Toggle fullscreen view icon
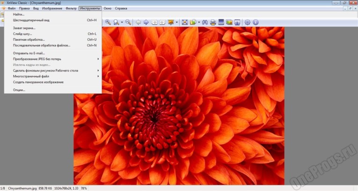The image size is (358, 191). [185, 22]
